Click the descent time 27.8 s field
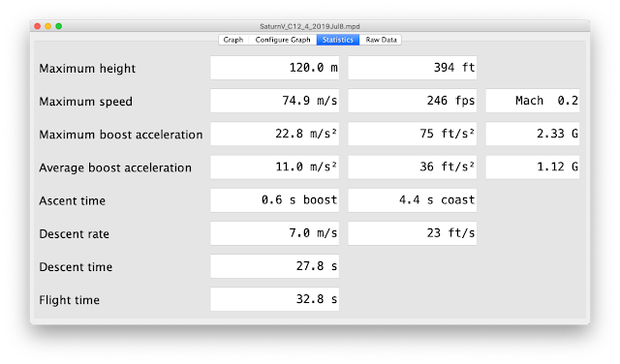Screen dimensions: 620x364 pyautogui.click(x=275, y=266)
